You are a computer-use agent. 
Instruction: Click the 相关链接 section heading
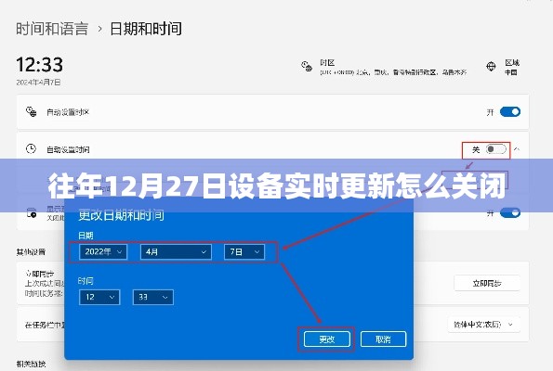(x=31, y=364)
